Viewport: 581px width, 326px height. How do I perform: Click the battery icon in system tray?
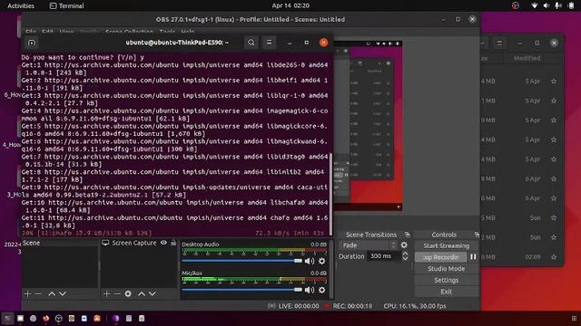coord(571,5)
